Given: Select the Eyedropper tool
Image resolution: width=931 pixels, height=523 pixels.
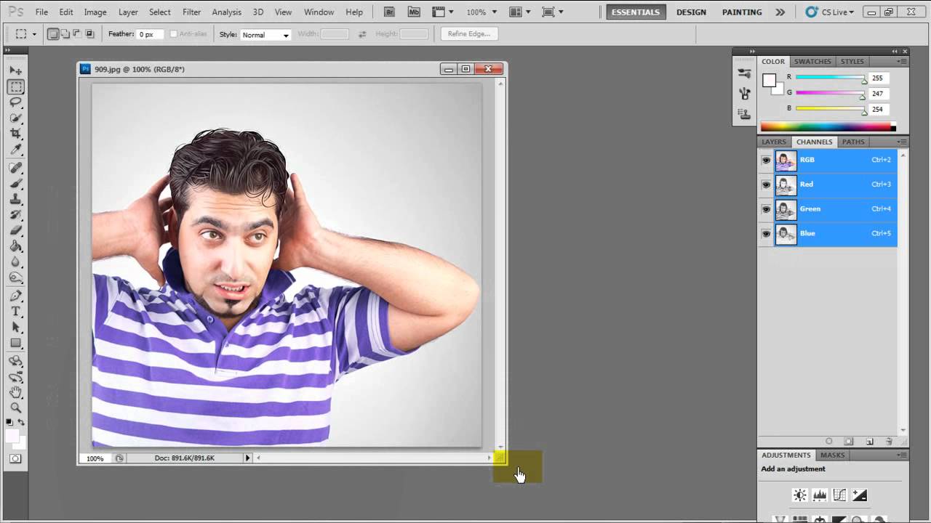Looking at the screenshot, I should click(x=15, y=150).
